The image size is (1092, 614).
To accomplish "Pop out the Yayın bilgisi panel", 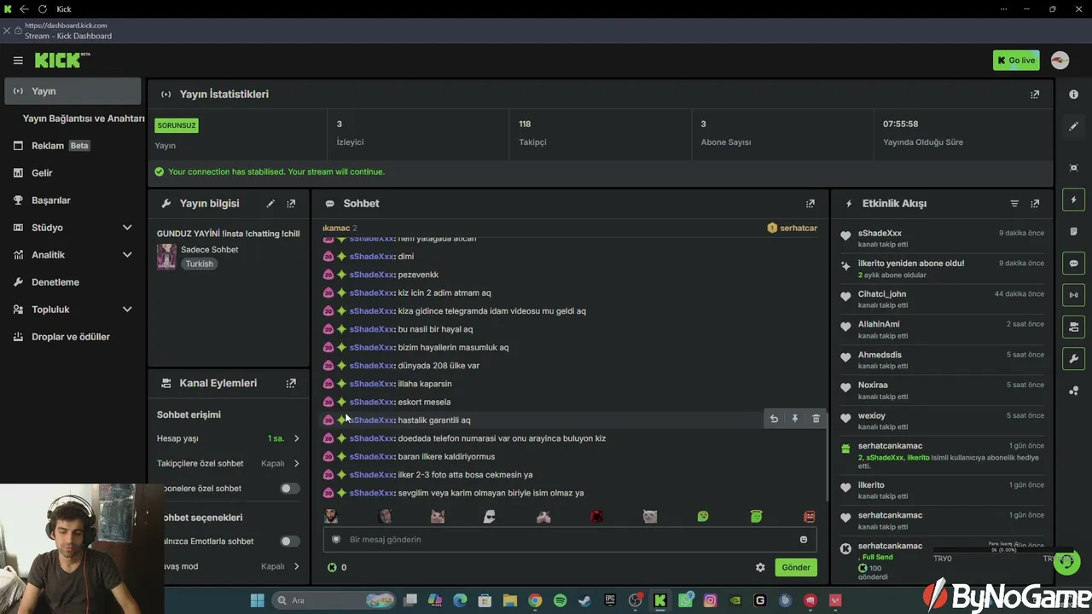I will pyautogui.click(x=291, y=204).
